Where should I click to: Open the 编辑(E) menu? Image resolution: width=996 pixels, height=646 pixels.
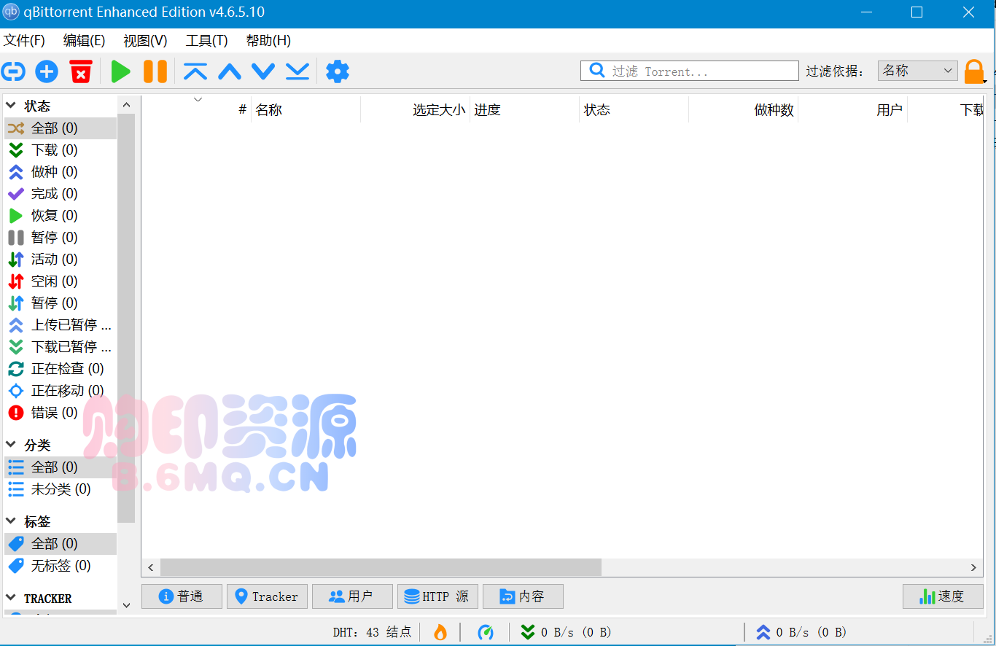click(84, 41)
